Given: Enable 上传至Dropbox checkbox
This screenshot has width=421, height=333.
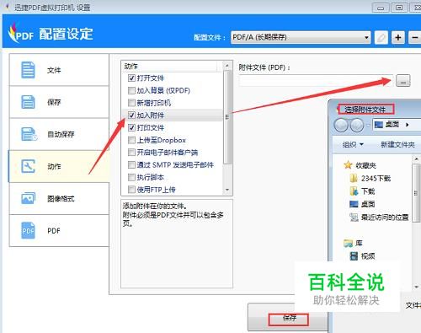Looking at the screenshot, I should (131, 140).
